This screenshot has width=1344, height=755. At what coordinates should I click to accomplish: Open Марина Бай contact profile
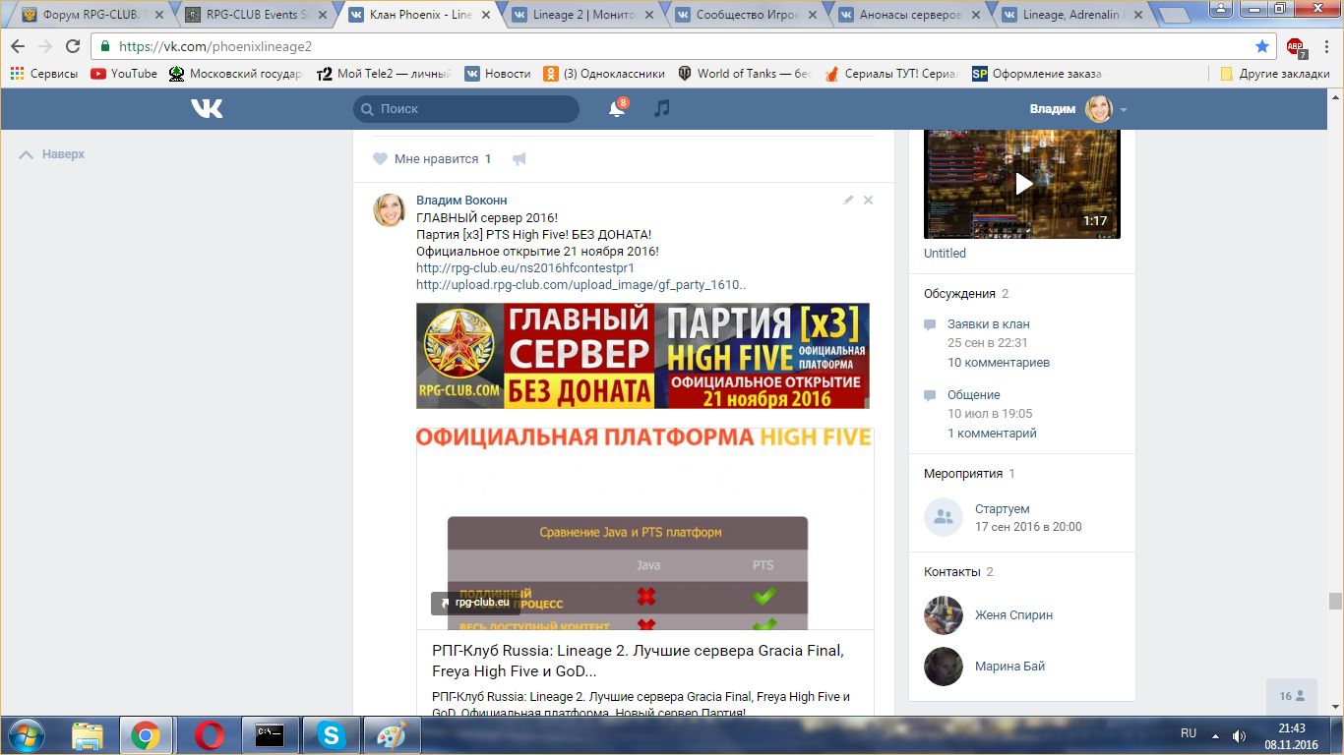(x=1009, y=666)
